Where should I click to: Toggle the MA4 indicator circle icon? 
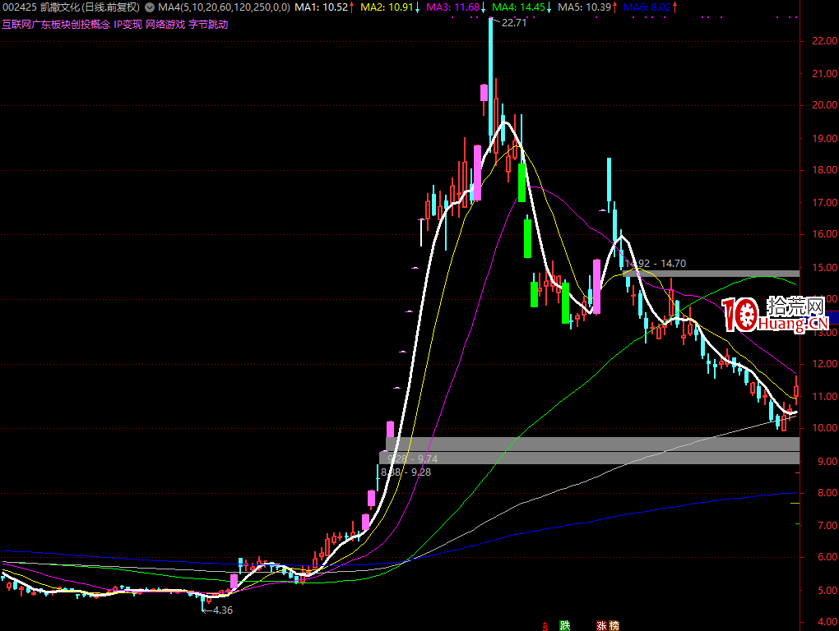tap(149, 7)
